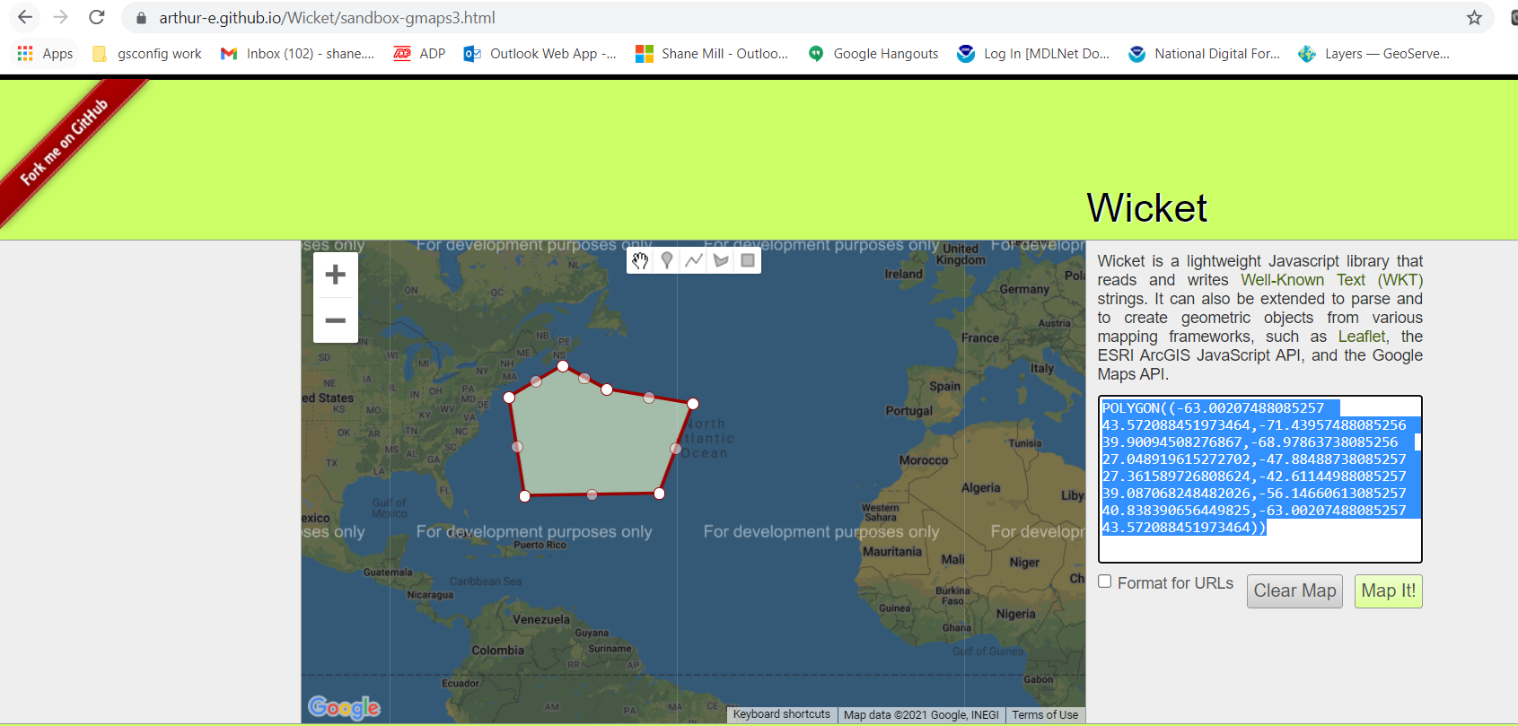Screen dimensions: 1518x726
Task: Click the Puerto Rico label on map
Action: [540, 545]
